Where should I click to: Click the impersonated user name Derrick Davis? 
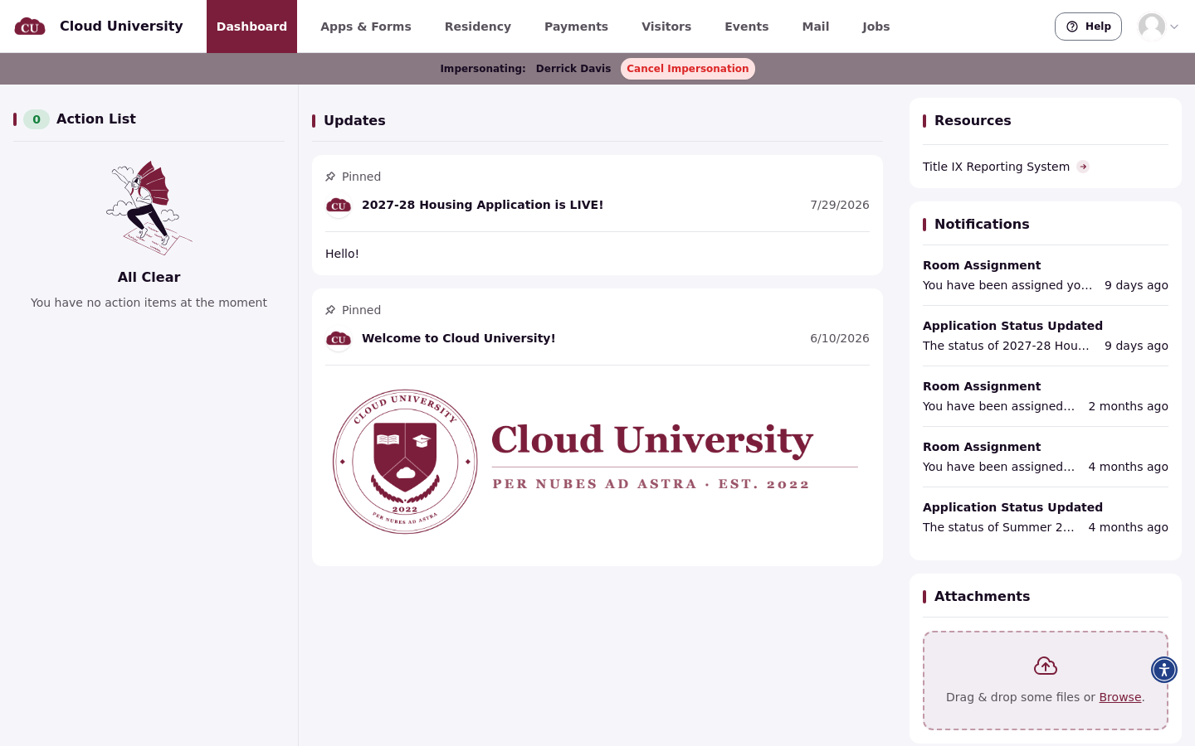573,69
